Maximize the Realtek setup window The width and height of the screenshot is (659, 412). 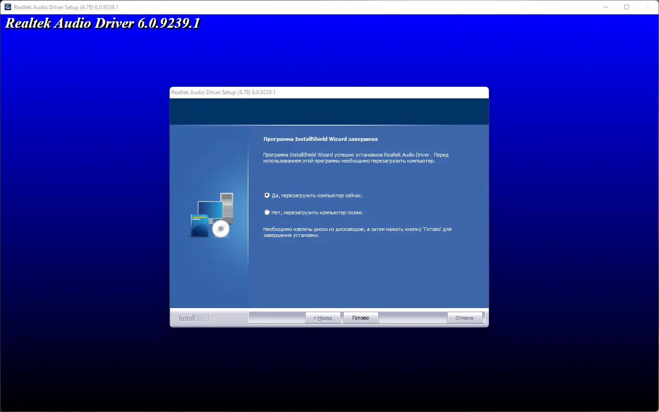click(x=627, y=7)
